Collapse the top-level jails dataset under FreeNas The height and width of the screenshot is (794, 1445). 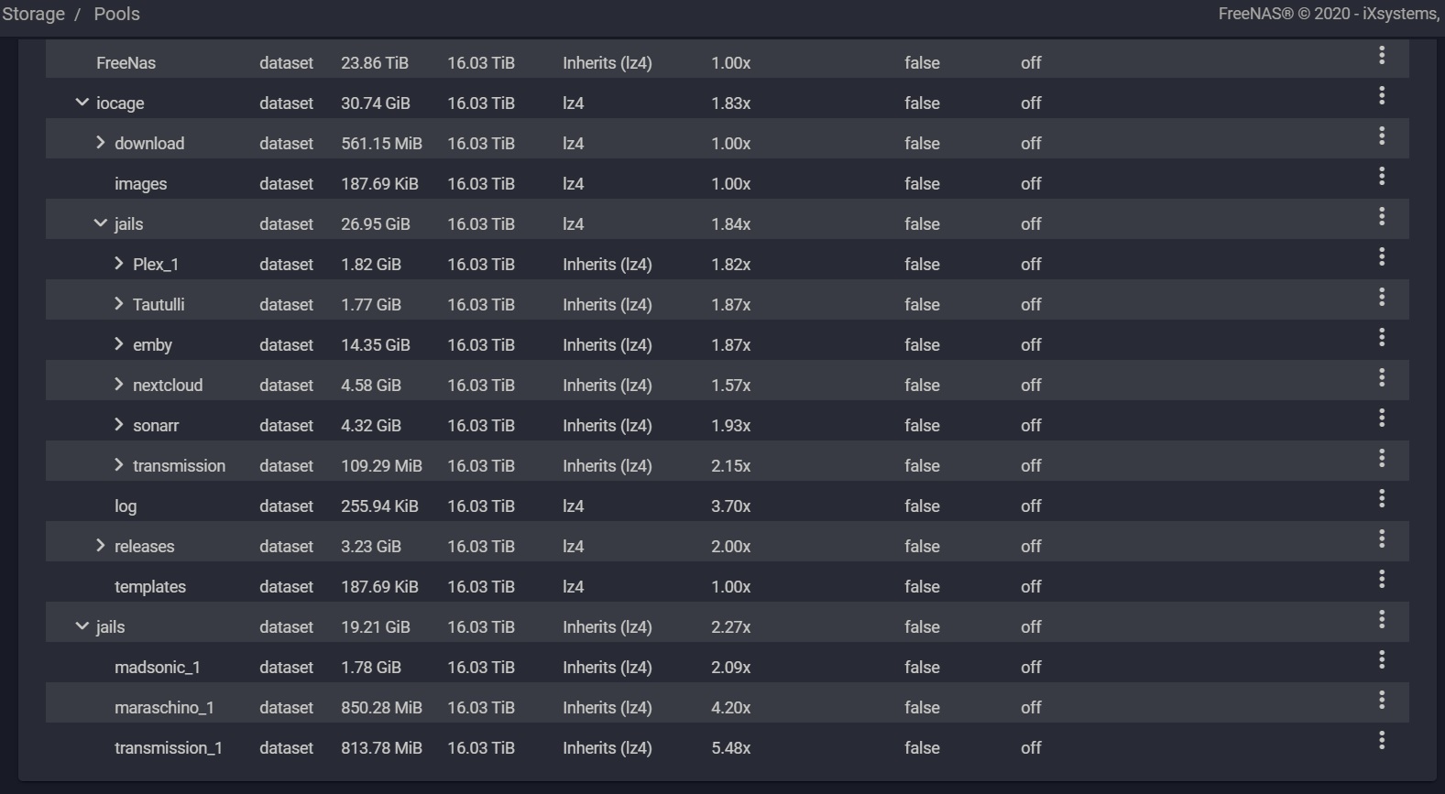click(82, 626)
